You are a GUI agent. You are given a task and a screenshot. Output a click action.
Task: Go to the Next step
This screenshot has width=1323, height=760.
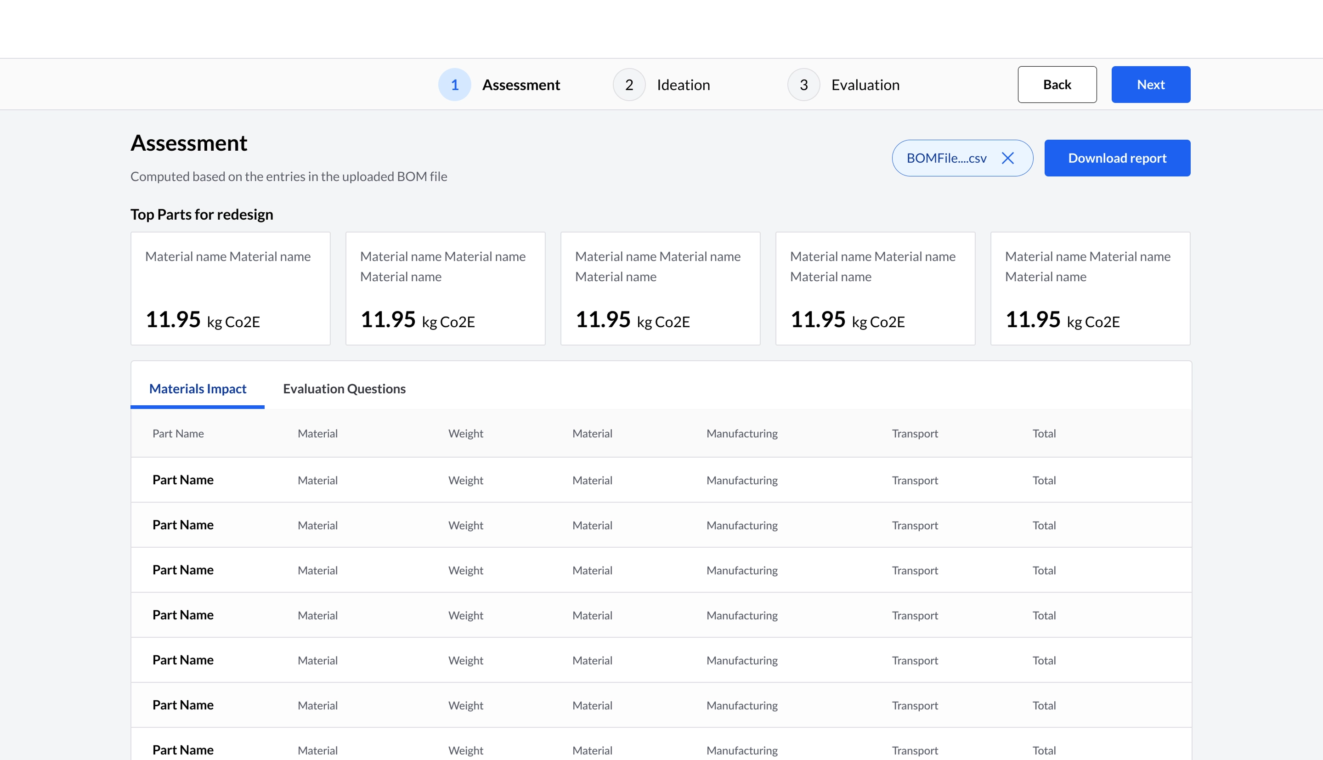(x=1151, y=85)
